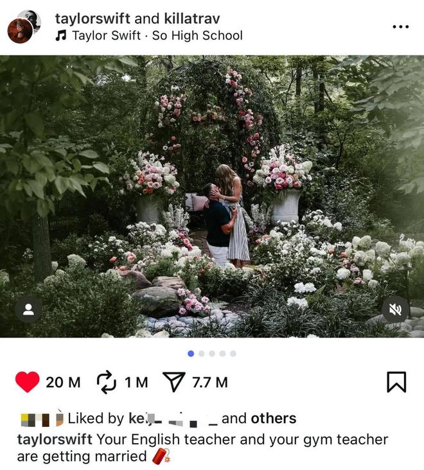This screenshot has width=424, height=470.
Task: Open the killatrav username in header
Action: point(192,19)
